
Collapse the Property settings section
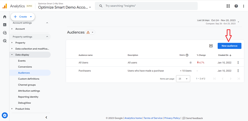(47, 37)
